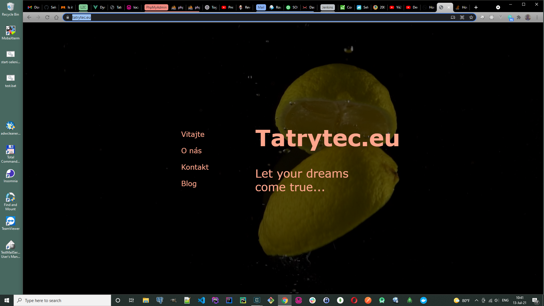Open the Kontakt link
544x306 pixels.
(x=195, y=167)
